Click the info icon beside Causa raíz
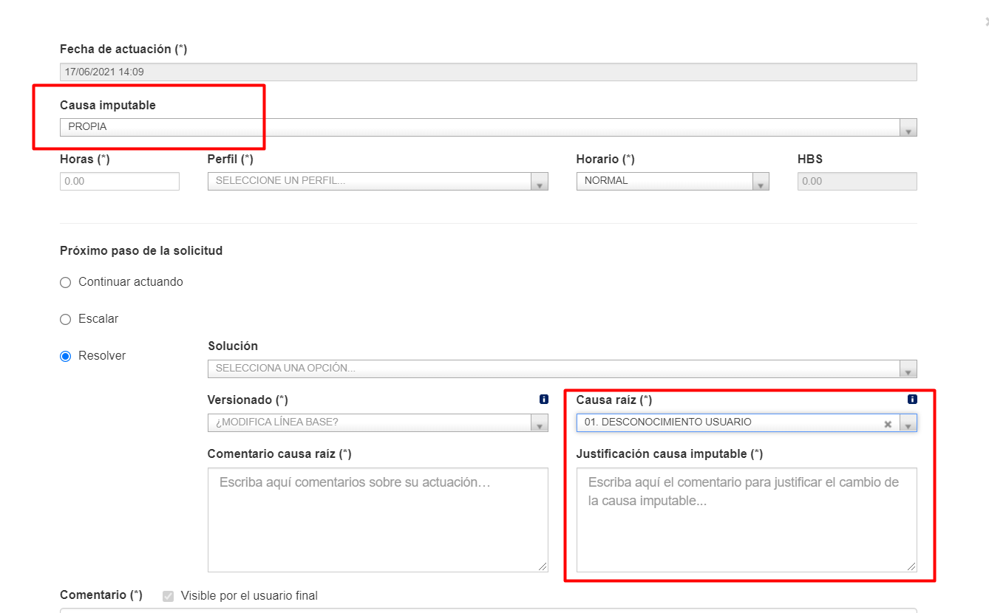This screenshot has width=989, height=613. (912, 400)
